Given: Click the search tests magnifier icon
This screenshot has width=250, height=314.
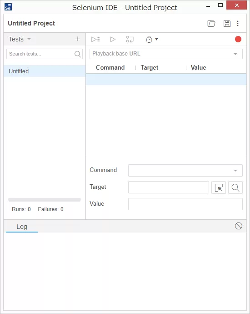Looking at the screenshot, I should click(x=77, y=54).
